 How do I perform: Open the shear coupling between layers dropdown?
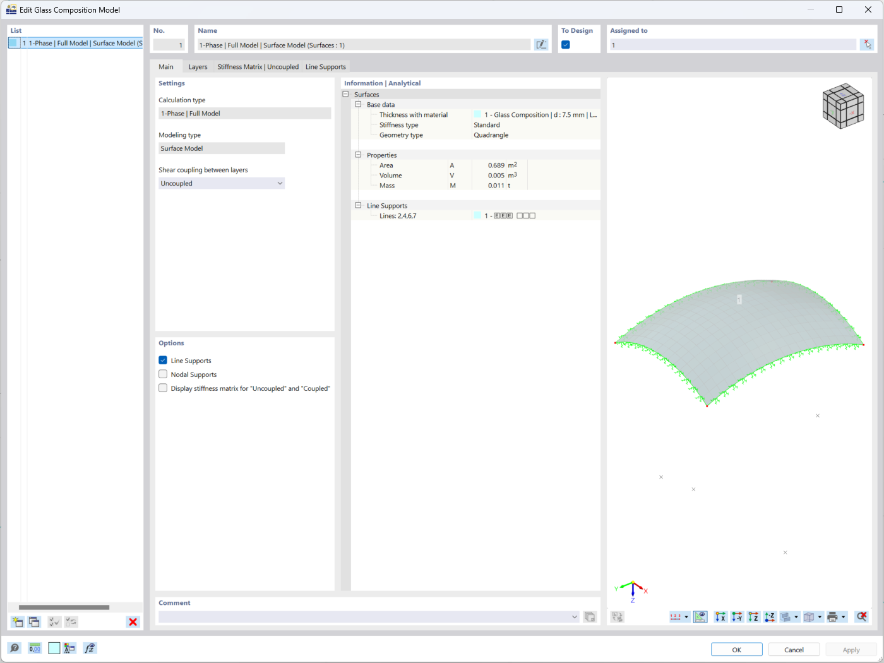tap(280, 183)
